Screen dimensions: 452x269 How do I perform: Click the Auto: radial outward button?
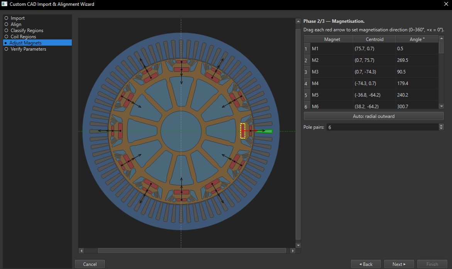click(x=374, y=116)
